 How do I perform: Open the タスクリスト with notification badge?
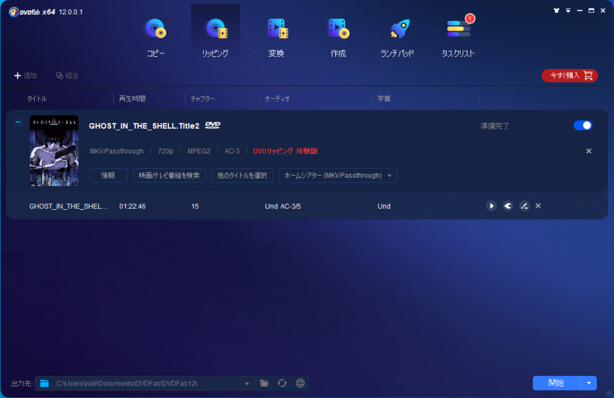[x=458, y=28]
